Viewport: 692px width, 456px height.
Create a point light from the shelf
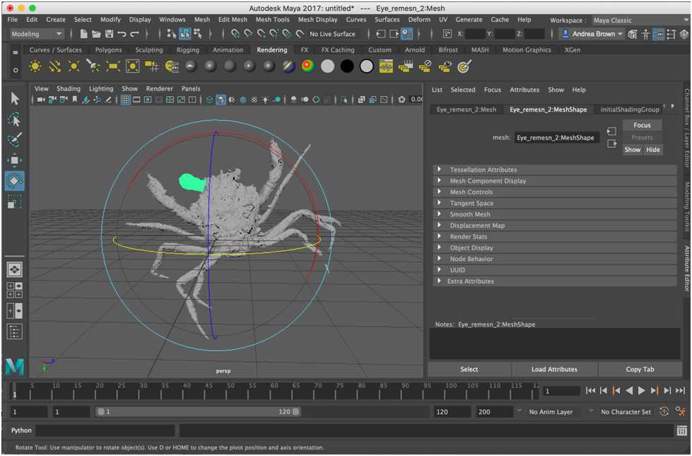74,66
